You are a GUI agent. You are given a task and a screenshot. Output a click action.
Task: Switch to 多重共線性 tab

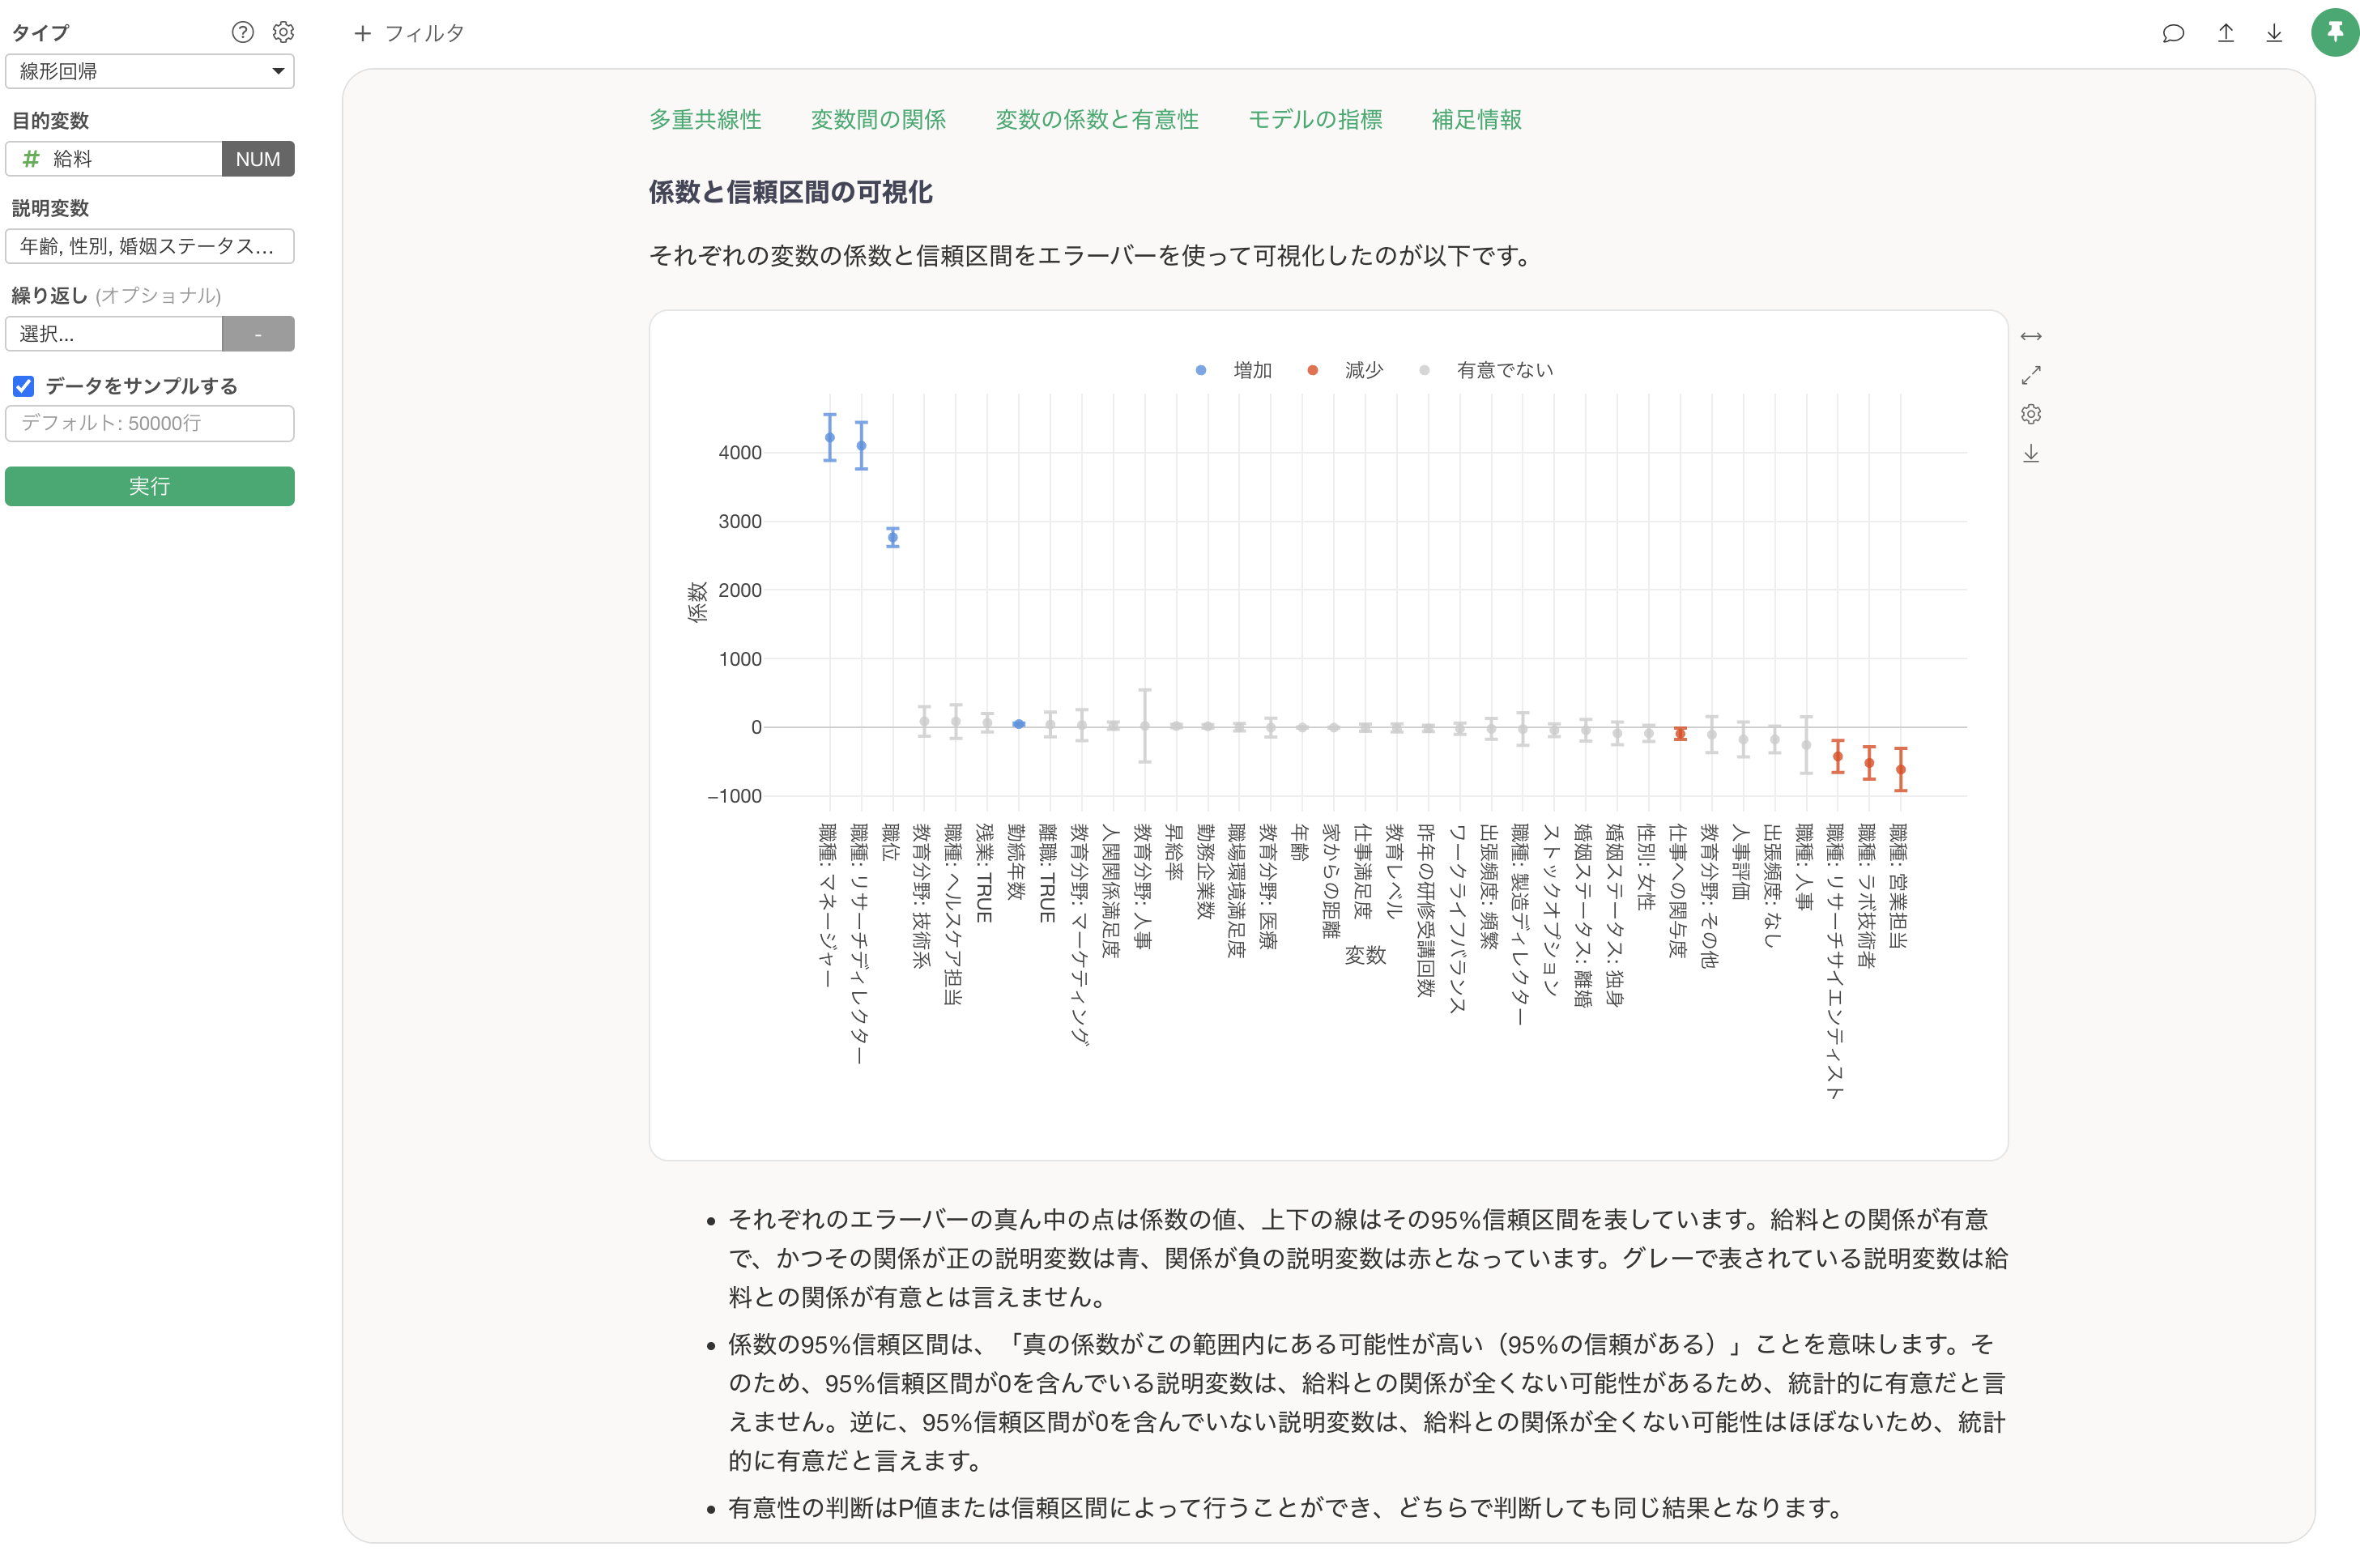point(705,120)
